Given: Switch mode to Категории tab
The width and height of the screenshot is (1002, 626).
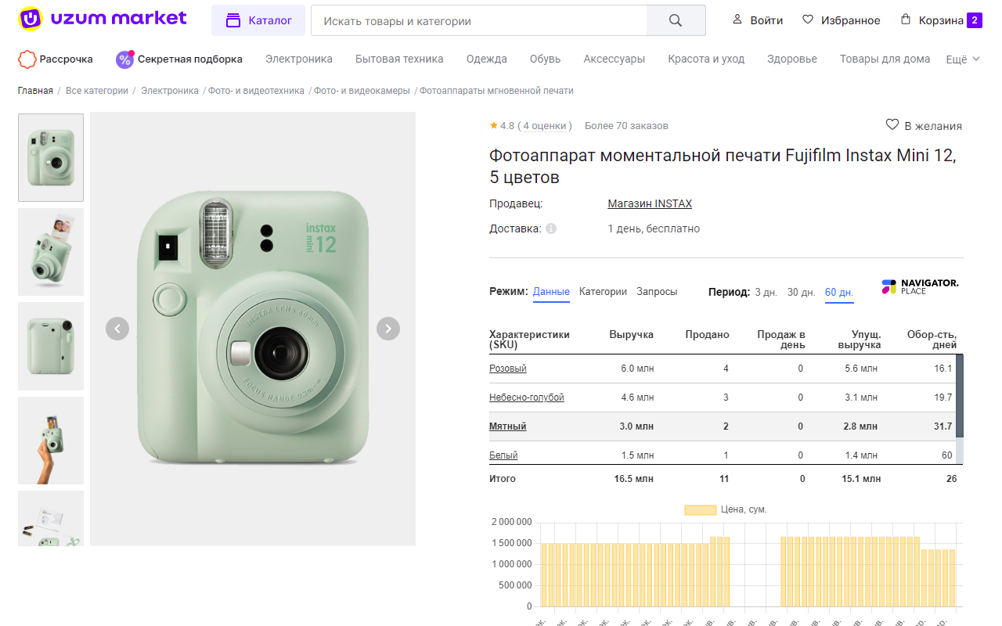Looking at the screenshot, I should (603, 291).
